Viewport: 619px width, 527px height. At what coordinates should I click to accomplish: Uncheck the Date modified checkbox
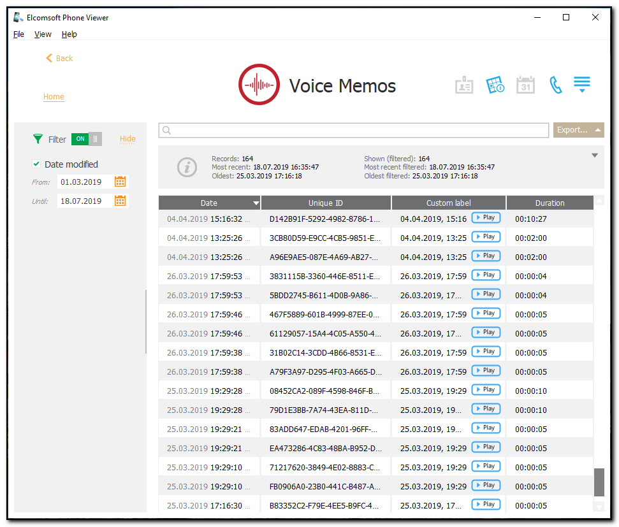click(36, 164)
